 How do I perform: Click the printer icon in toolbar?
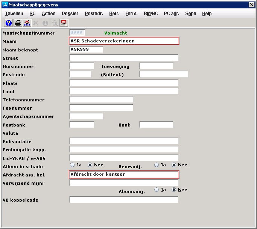coord(18,23)
